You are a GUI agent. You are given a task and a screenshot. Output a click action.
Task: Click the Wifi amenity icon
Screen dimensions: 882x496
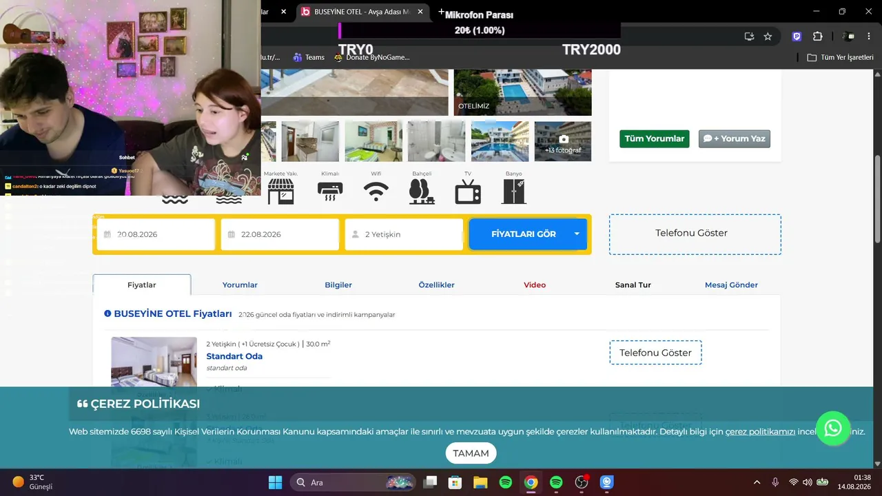pyautogui.click(x=376, y=192)
